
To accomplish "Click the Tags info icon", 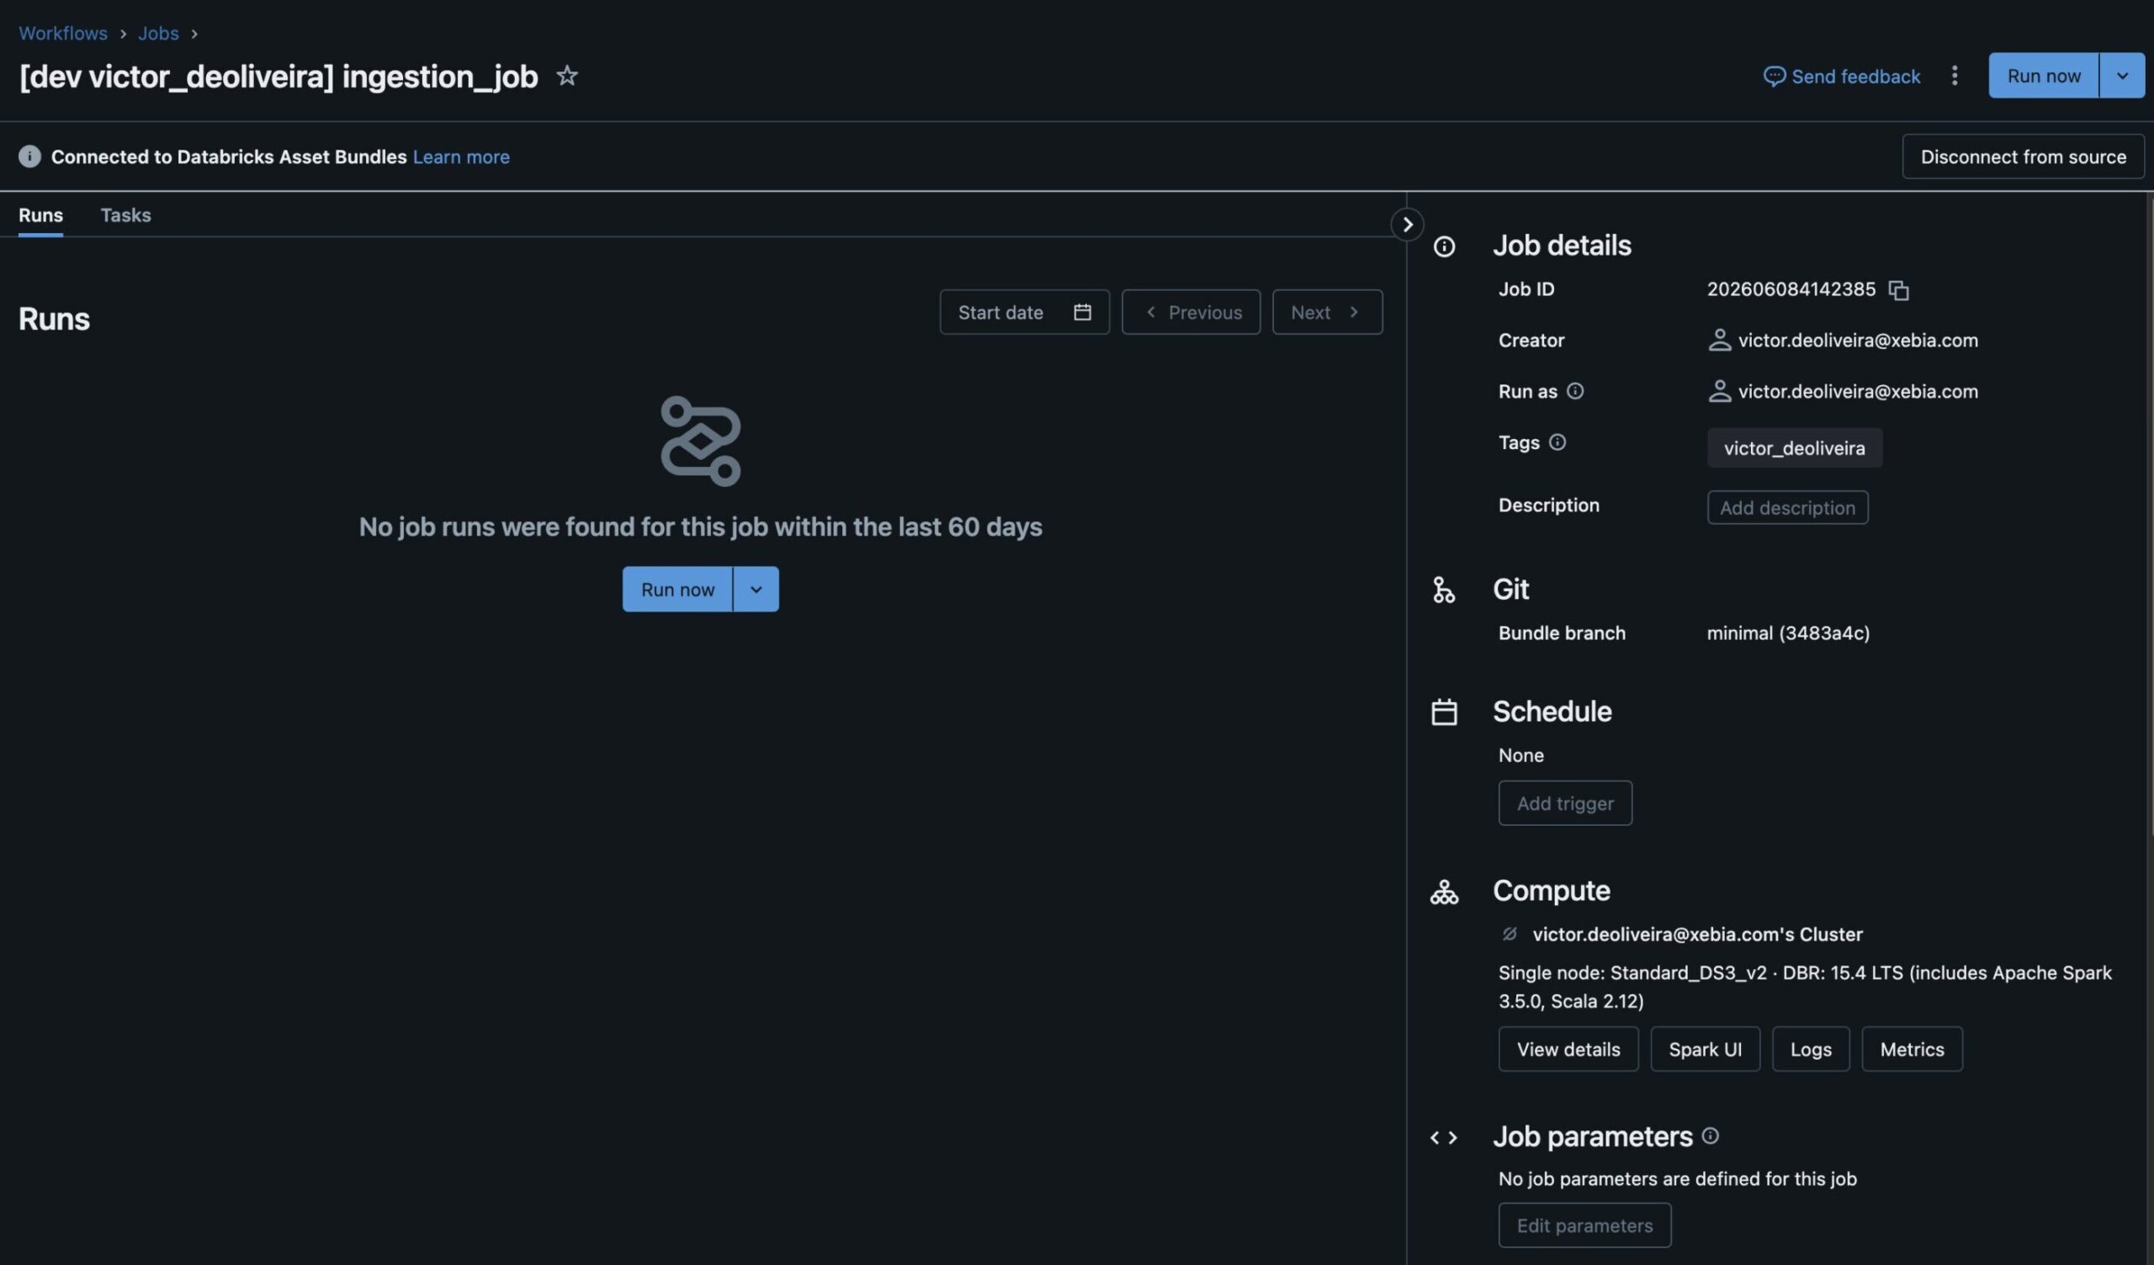I will coord(1557,442).
